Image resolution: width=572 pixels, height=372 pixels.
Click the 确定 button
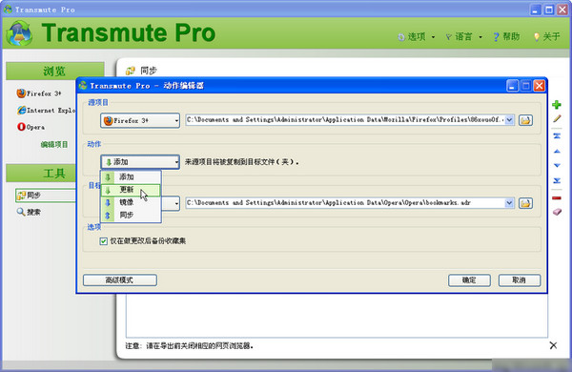coord(469,280)
